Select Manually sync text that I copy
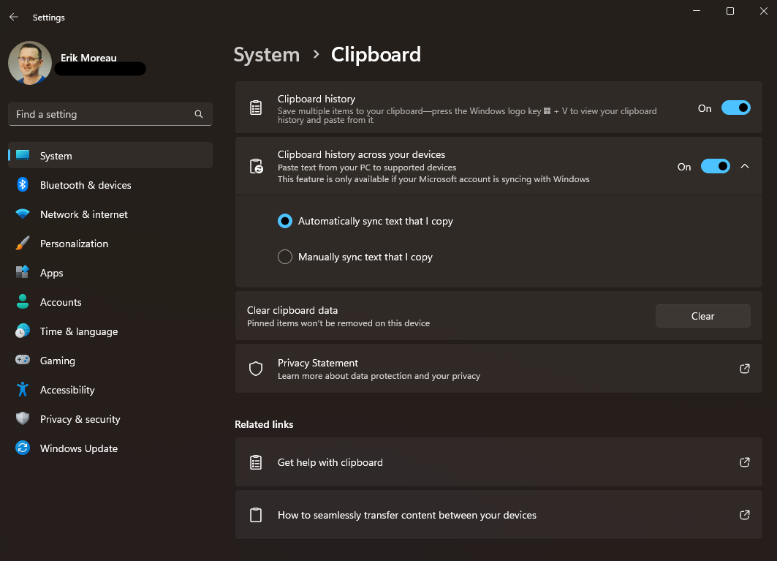The image size is (777, 561). (285, 257)
